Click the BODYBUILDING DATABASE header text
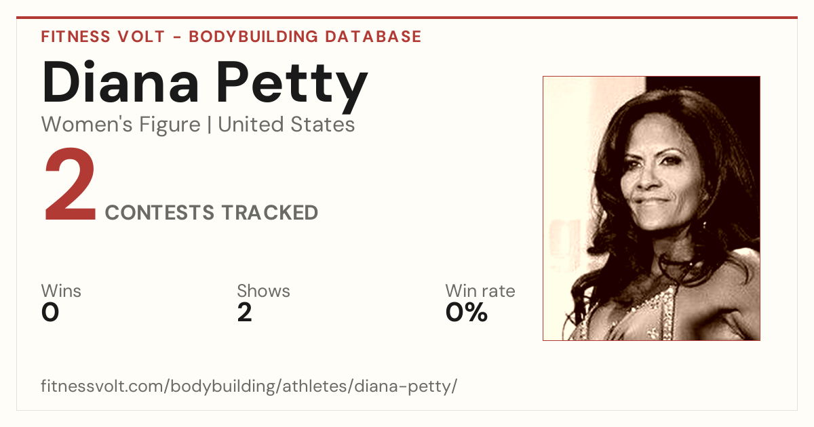 coord(305,37)
